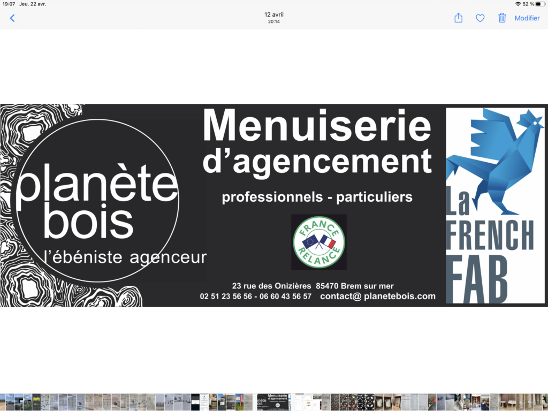Tap the battery indicator icon
Image resolution: width=548 pixels, height=411 pixels.
pyautogui.click(x=541, y=4)
